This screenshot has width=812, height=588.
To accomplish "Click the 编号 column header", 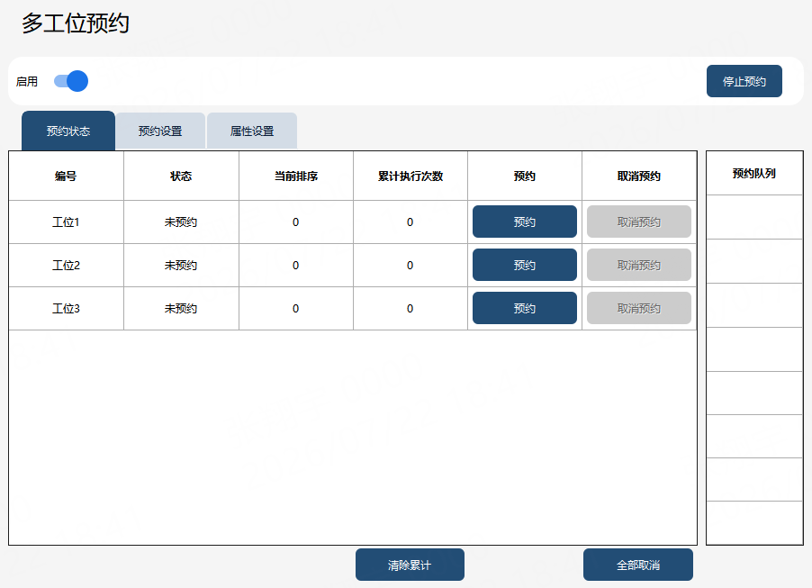I will (x=67, y=176).
